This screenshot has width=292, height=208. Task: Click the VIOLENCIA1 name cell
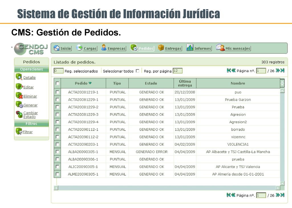click(238, 144)
